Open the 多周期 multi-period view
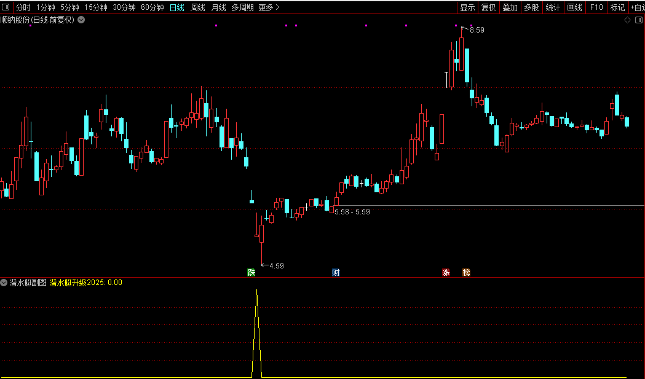645x379 pixels. (x=242, y=7)
